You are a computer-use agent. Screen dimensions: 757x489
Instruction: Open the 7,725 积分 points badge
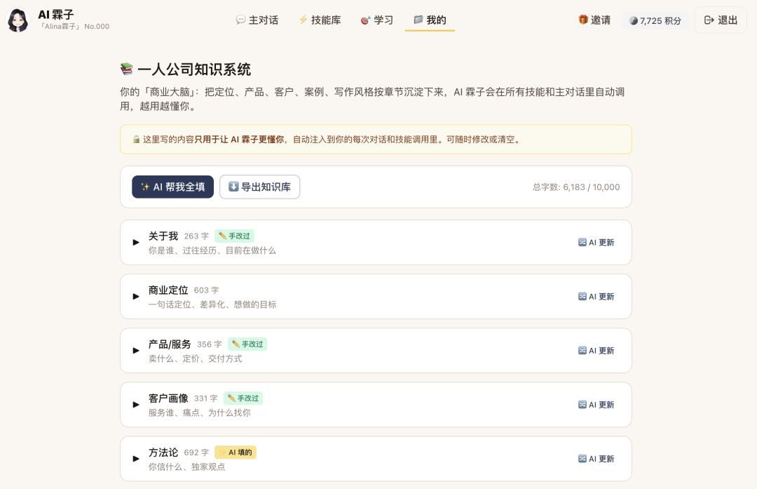pos(655,21)
